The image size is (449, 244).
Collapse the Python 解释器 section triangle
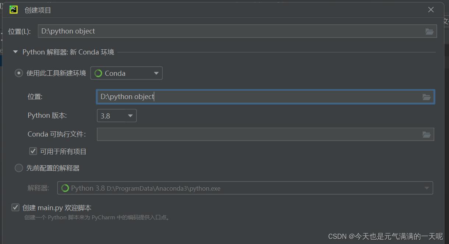[15, 52]
